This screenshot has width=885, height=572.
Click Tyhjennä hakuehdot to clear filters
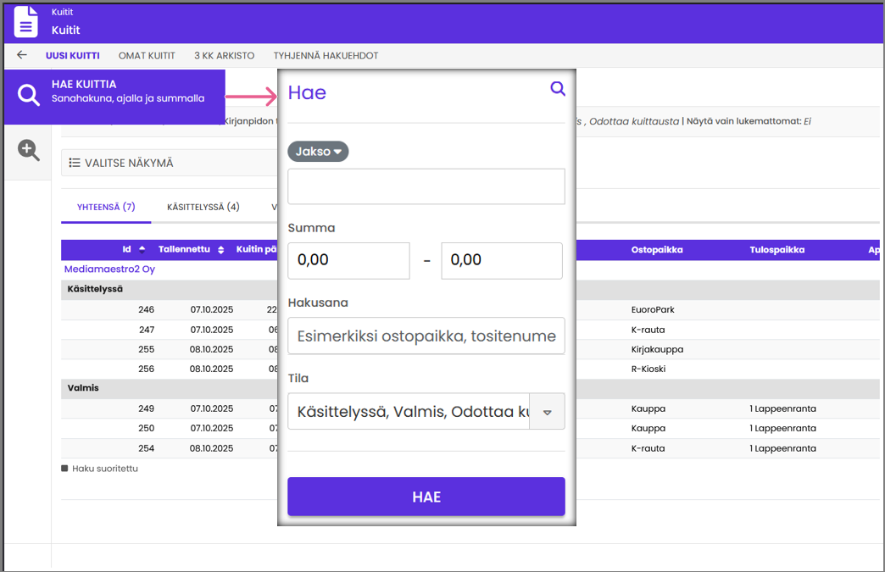tap(326, 56)
